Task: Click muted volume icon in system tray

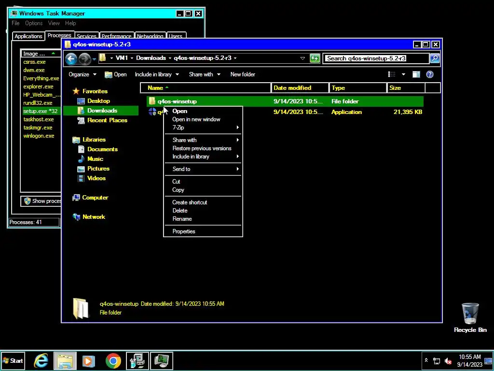Action: pyautogui.click(x=448, y=360)
